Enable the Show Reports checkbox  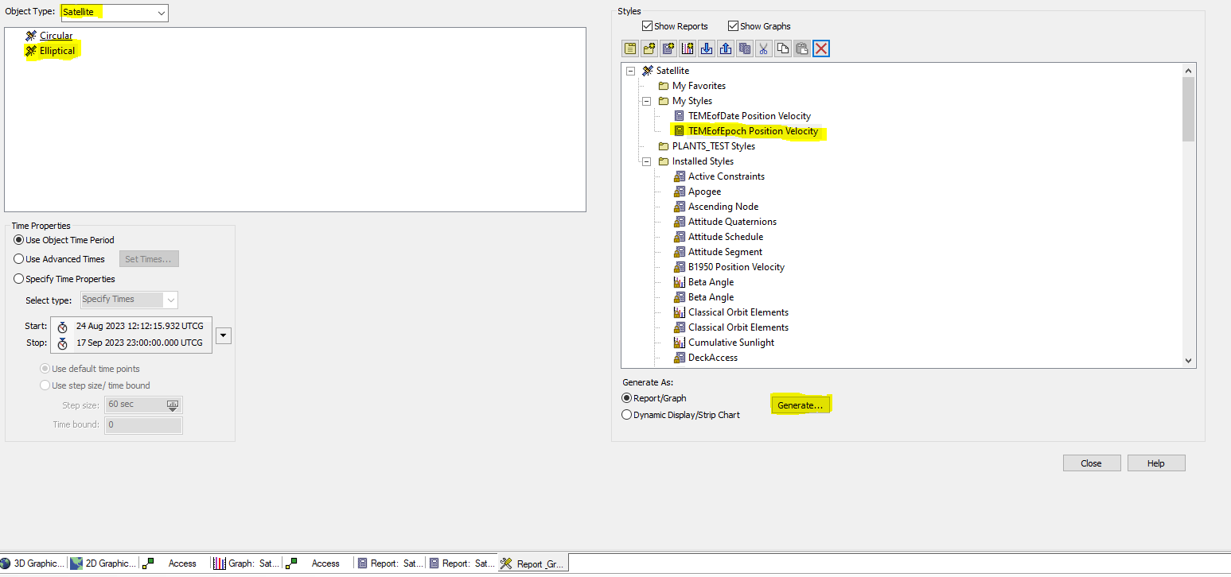pyautogui.click(x=647, y=26)
